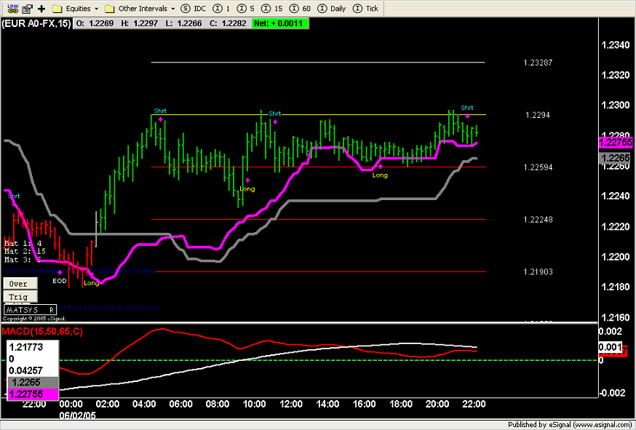Click the LINK chain icon

pos(12,8)
